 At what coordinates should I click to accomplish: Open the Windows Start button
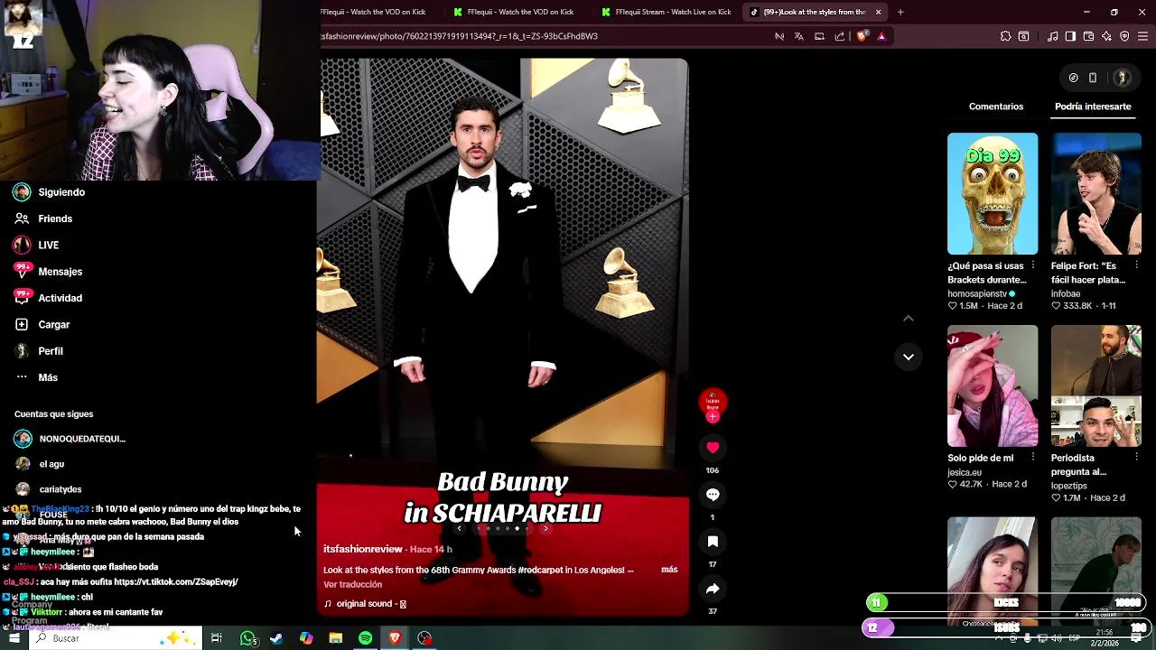[14, 638]
